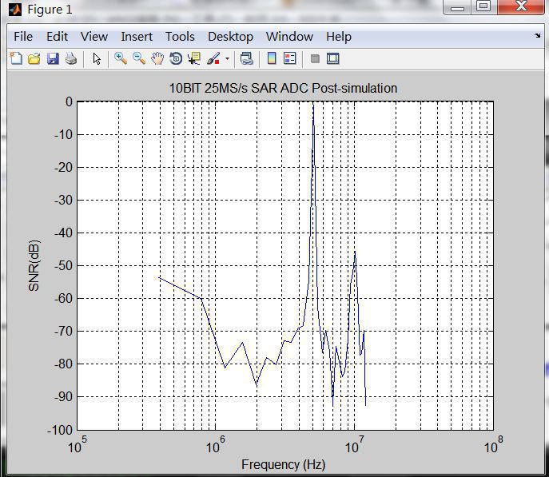This screenshot has width=549, height=477.
Task: Enable the Rotate 3D tool
Action: click(175, 58)
